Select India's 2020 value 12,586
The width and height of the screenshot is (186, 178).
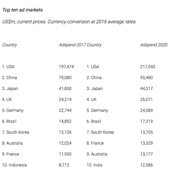coord(147,165)
